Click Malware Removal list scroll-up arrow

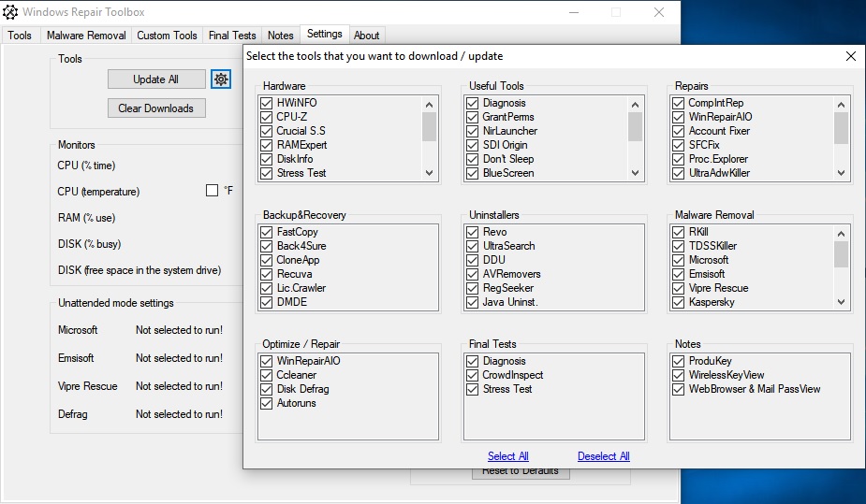click(841, 233)
